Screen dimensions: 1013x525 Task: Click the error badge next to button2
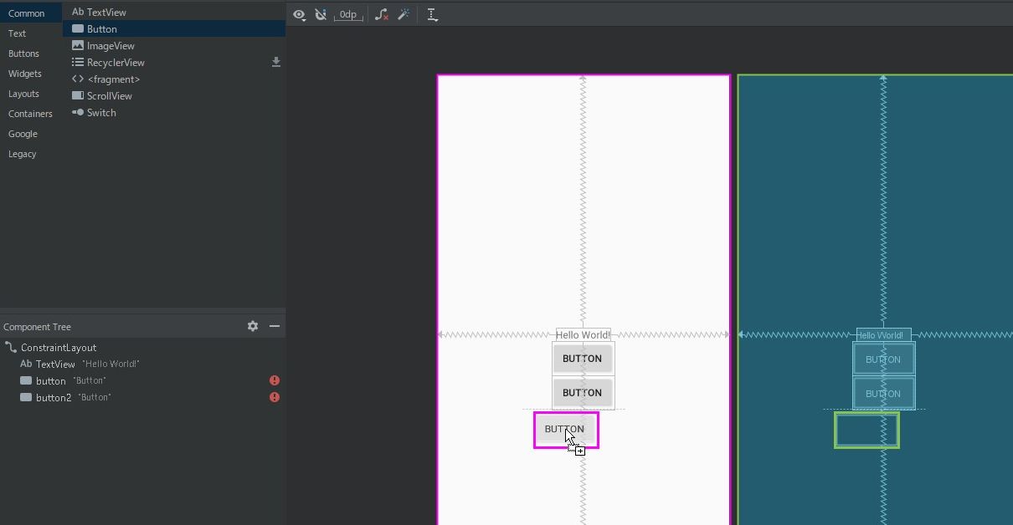(x=274, y=397)
